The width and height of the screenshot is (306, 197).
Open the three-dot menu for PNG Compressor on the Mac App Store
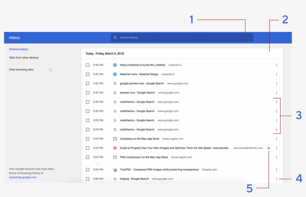[277, 157]
